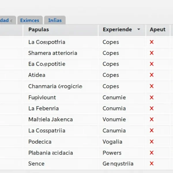Select the partially visible first tab
This screenshot has width=173, height=173.
(x=7, y=20)
